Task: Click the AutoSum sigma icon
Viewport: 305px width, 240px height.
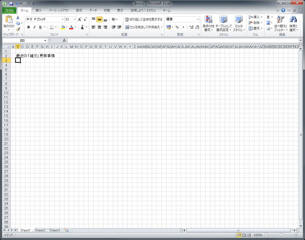Action: tap(268, 17)
